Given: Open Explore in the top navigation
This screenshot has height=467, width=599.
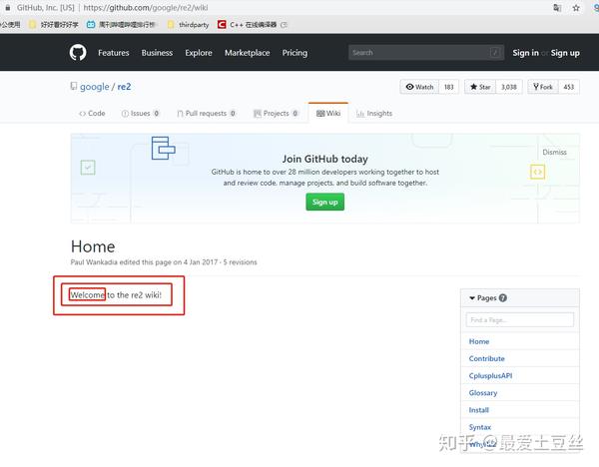Looking at the screenshot, I should [199, 53].
